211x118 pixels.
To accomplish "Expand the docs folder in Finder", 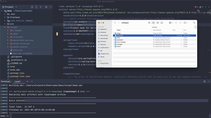I will coord(114,38).
